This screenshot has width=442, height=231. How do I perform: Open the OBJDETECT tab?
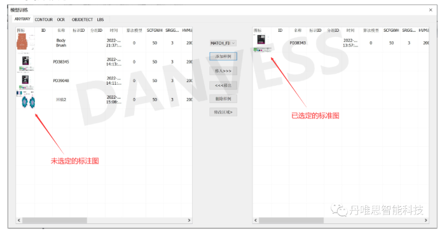[82, 20]
